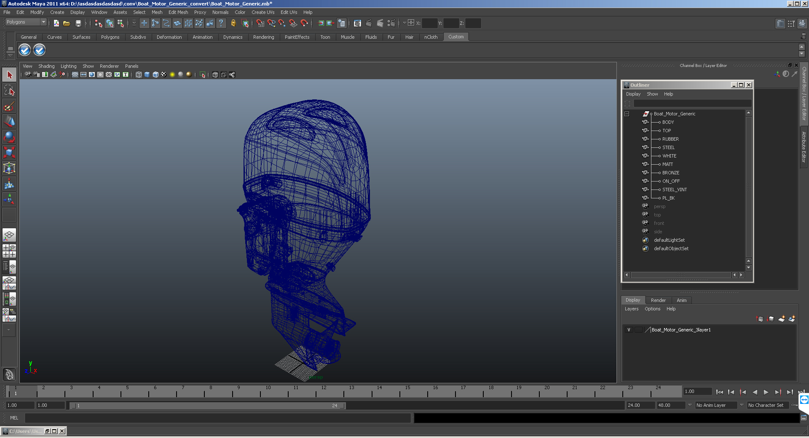Open selection mask dropdown arrow in status line

(x=134, y=23)
